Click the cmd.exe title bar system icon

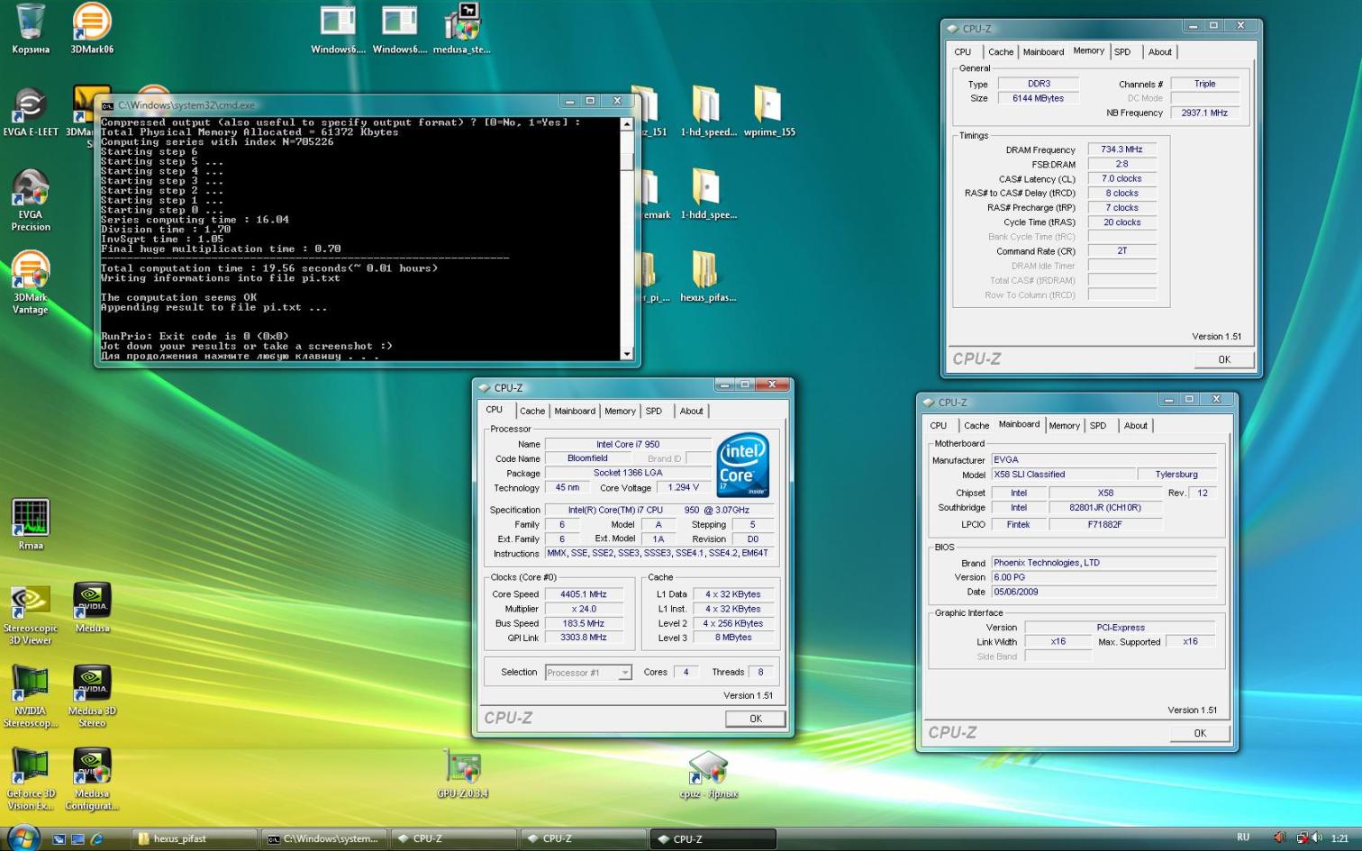107,105
